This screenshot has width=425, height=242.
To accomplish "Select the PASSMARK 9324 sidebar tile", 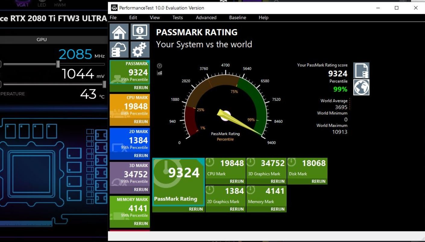I will click(x=130, y=72).
